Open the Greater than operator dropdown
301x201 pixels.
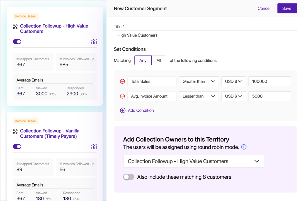coord(199,82)
